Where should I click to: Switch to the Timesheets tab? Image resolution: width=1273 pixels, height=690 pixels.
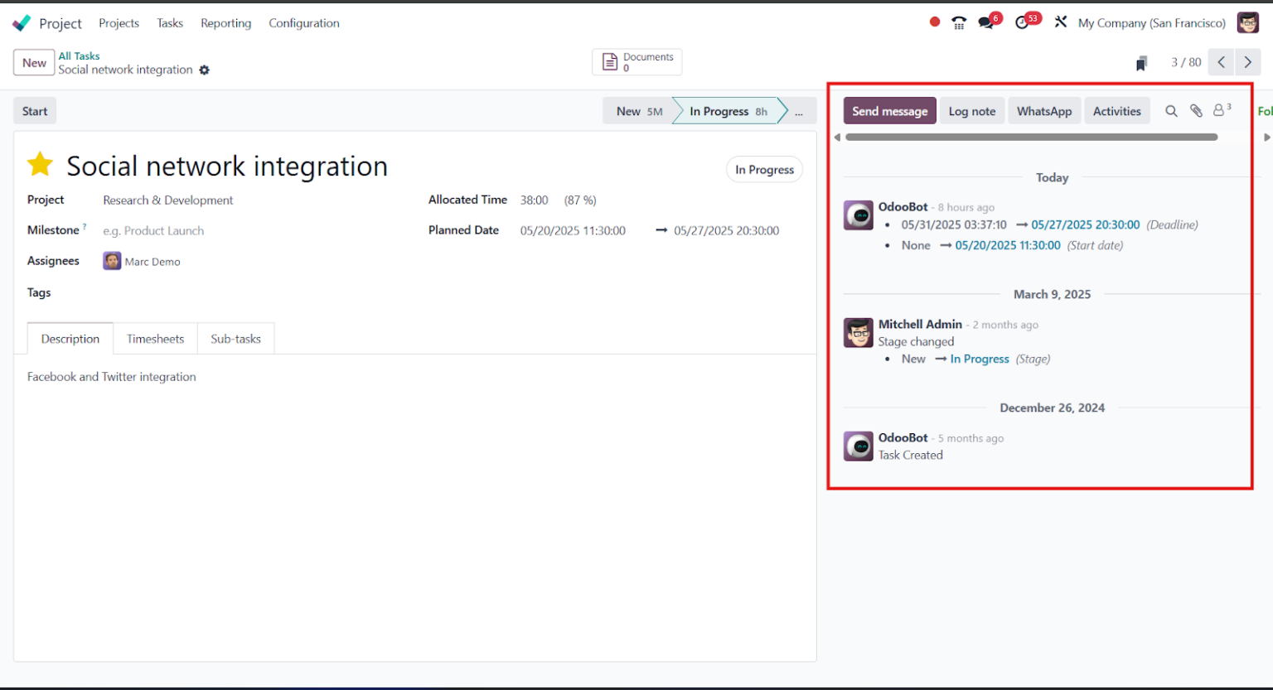[155, 339]
